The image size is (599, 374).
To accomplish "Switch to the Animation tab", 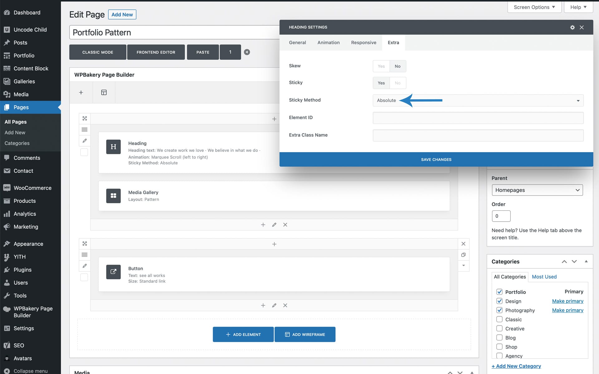I will pyautogui.click(x=328, y=43).
